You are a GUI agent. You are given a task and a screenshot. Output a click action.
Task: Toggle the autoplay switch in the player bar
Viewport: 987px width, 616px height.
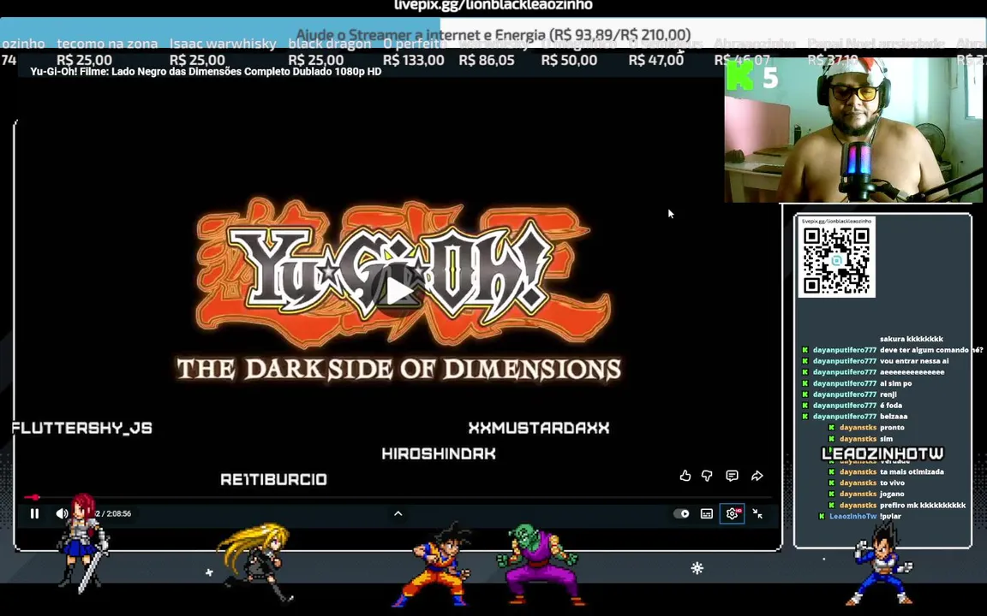tap(682, 513)
